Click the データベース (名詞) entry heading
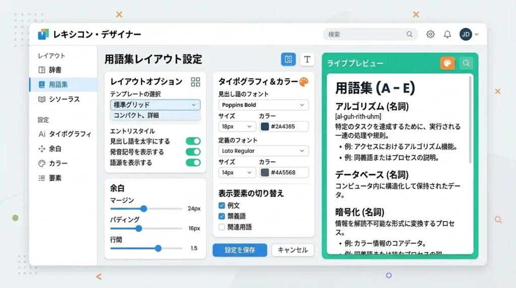This screenshot has width=516, height=288. pyautogui.click(x=372, y=175)
